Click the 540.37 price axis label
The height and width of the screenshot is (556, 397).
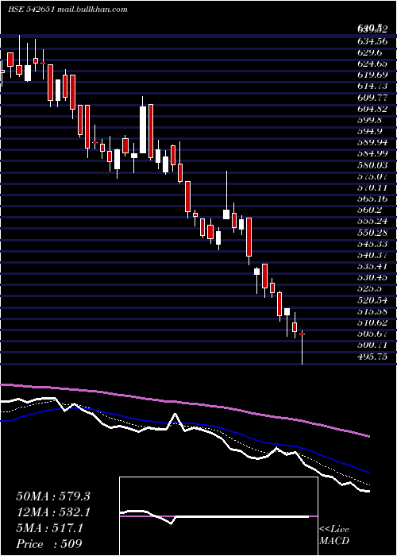pyautogui.click(x=372, y=255)
